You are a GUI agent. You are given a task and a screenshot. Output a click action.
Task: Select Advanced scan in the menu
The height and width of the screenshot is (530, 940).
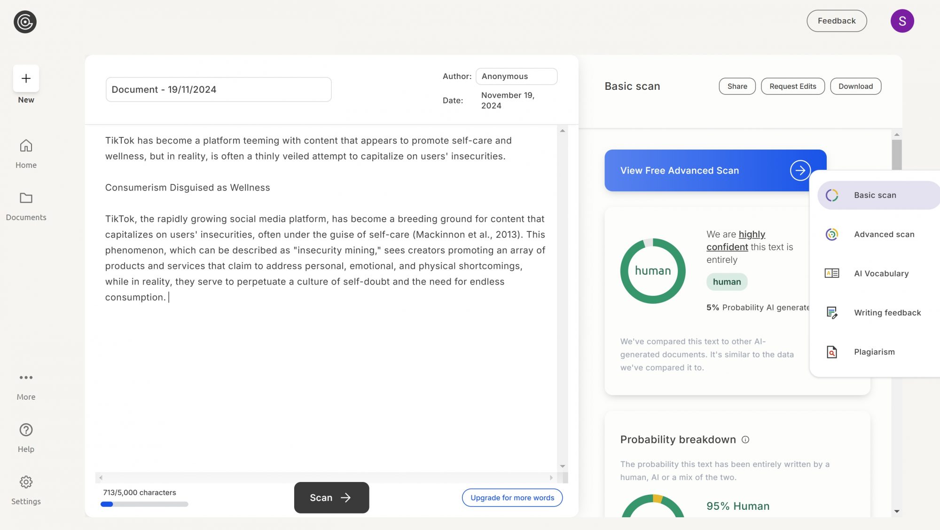[x=879, y=234]
